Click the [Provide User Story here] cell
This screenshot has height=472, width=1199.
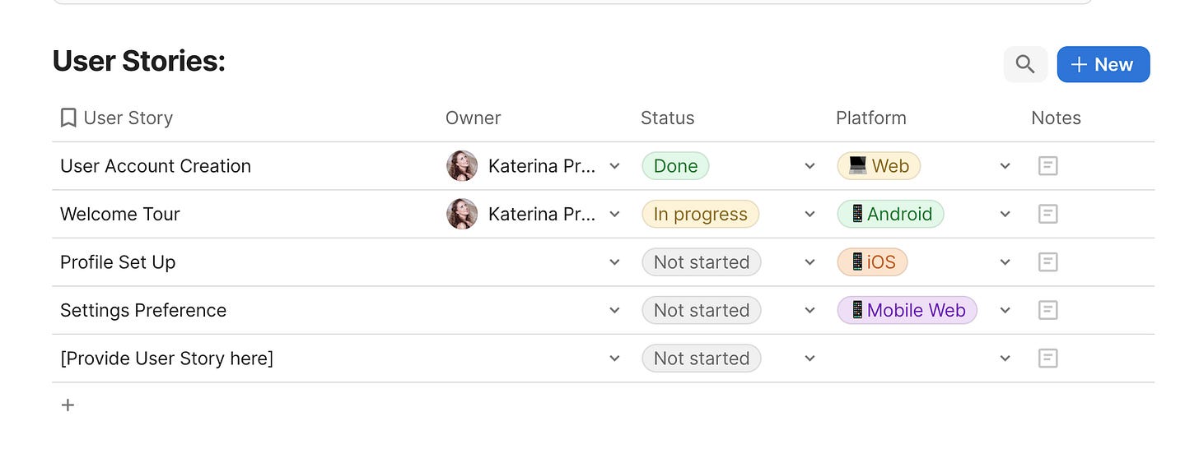point(166,359)
